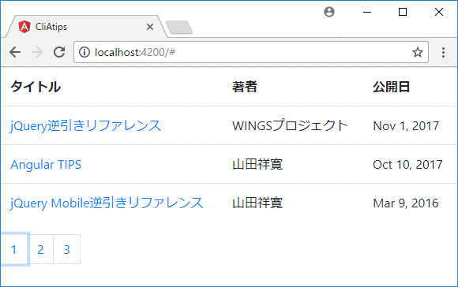Open the Chrome three-dot menu

[x=443, y=53]
